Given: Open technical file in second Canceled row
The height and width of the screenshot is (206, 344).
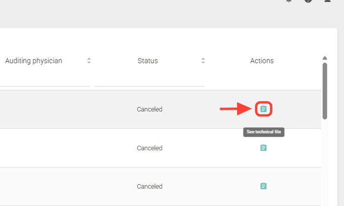Looking at the screenshot, I should click(264, 148).
